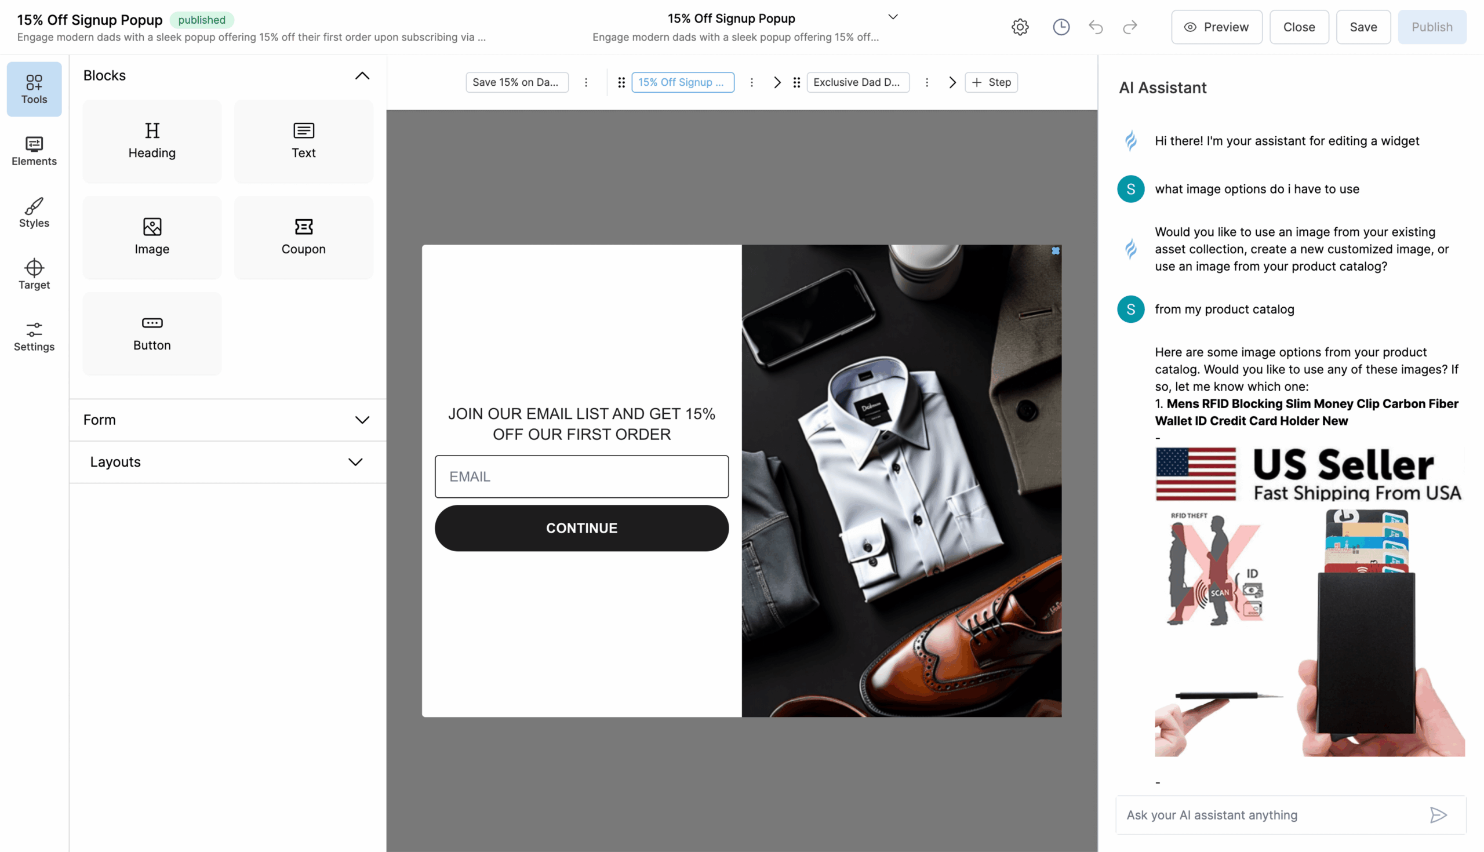Click the redo arrow icon
The height and width of the screenshot is (852, 1484).
pyautogui.click(x=1130, y=26)
